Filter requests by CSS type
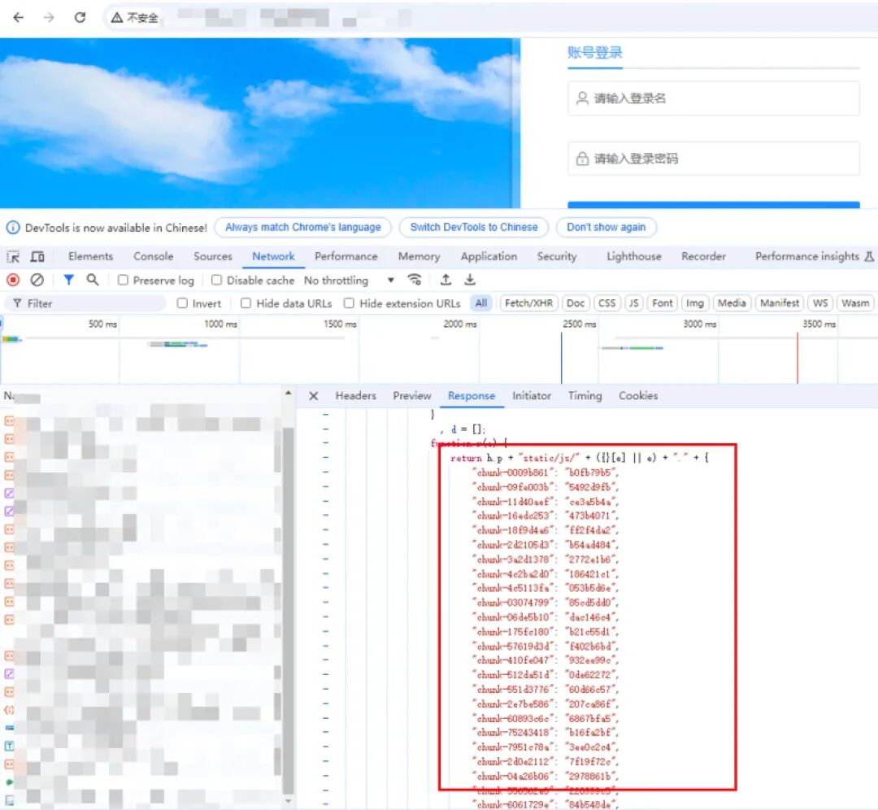Image resolution: width=878 pixels, height=810 pixels. point(607,303)
